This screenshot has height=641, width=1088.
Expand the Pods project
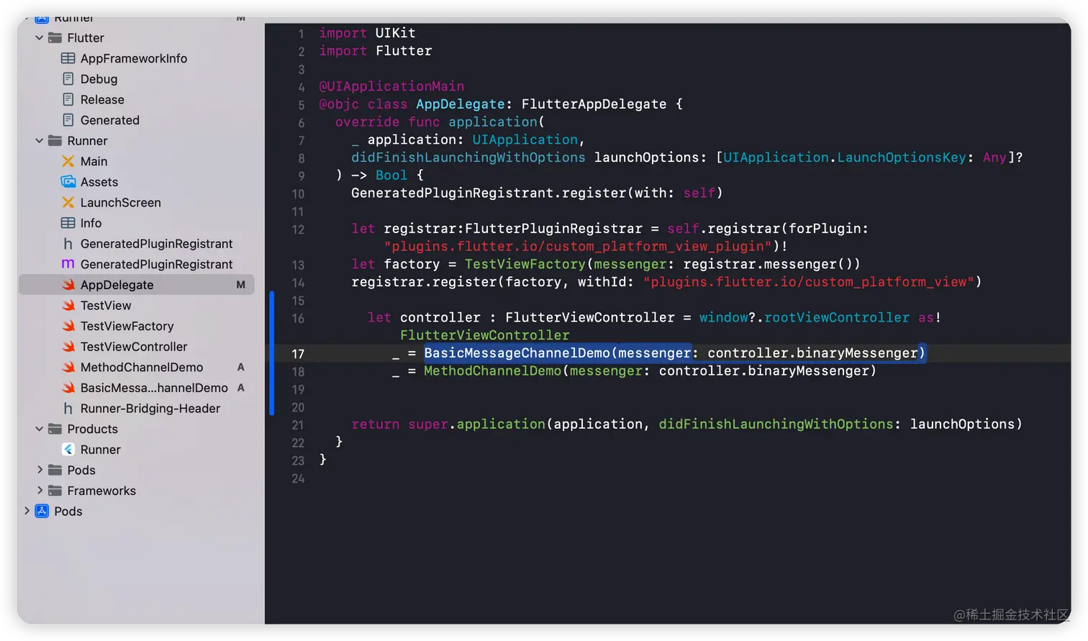(x=27, y=511)
